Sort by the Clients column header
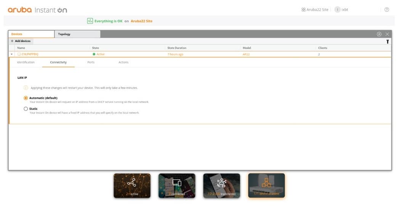This screenshot has width=415, height=206. point(323,48)
